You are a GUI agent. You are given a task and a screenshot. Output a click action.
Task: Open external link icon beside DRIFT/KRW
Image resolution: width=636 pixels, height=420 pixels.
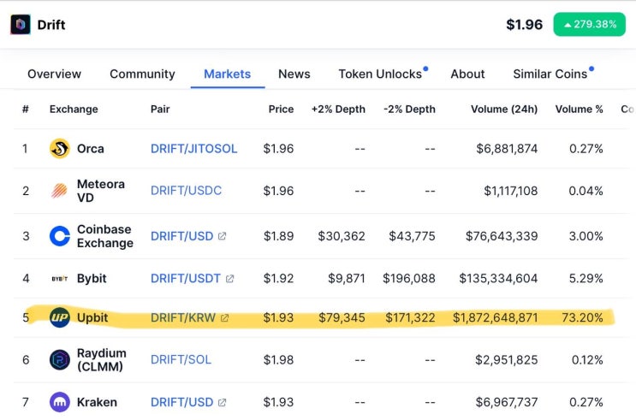coord(224,318)
